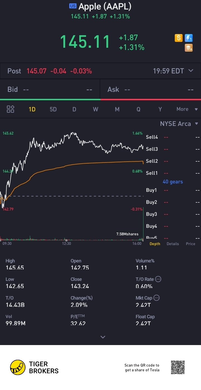Tap the Low 142.65 stat
201x390 pixels.
[15, 283]
